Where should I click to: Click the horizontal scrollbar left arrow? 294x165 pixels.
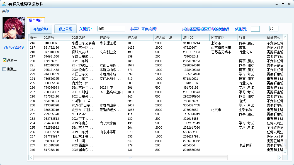coord(31,157)
